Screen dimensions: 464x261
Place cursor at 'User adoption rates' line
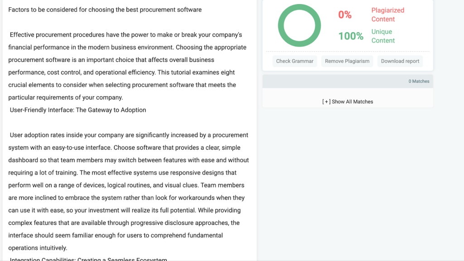coord(129,135)
